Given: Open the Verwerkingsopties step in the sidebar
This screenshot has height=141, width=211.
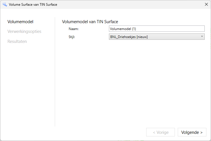Looking at the screenshot, I should click(x=24, y=31).
